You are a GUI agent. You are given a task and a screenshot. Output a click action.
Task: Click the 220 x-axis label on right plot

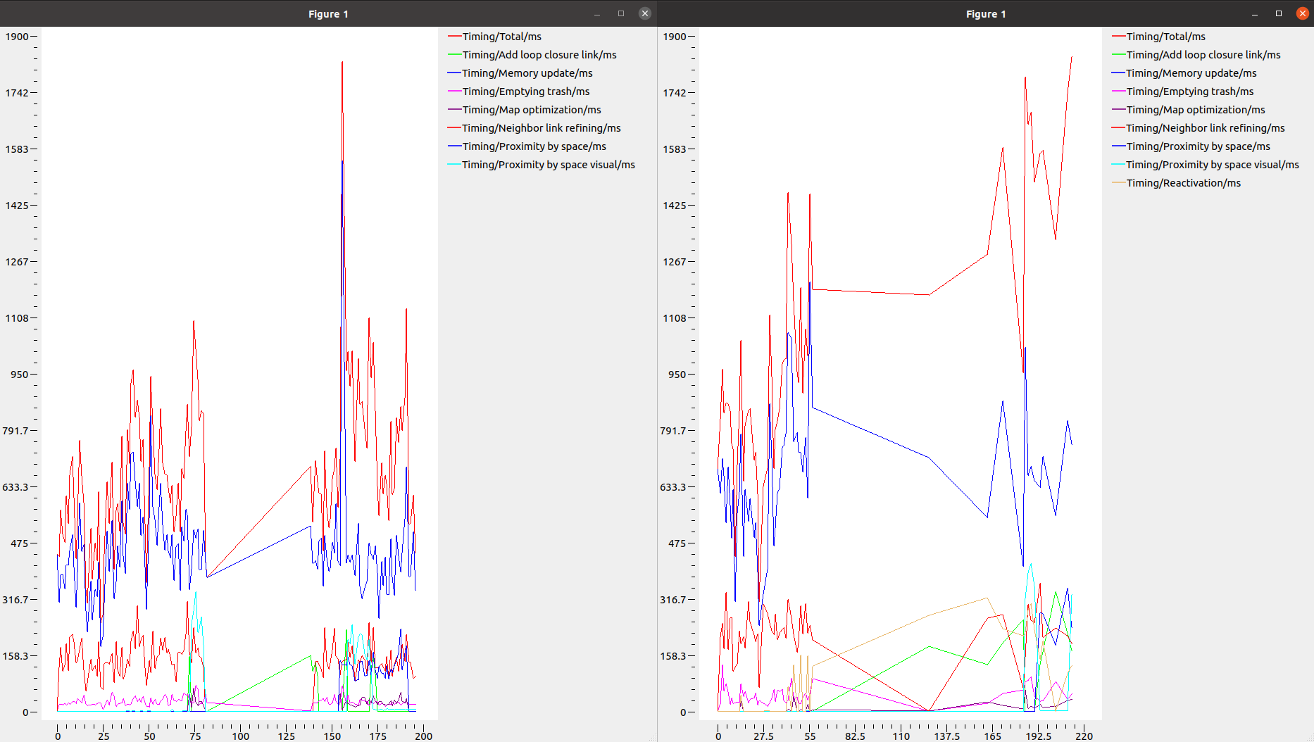coord(1084,736)
